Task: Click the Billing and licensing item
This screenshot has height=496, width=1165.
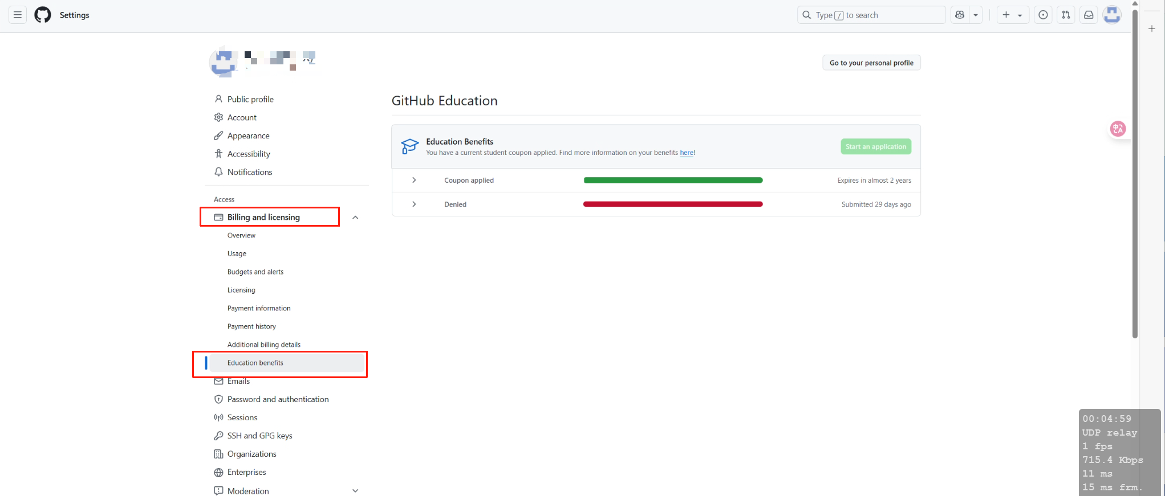Action: (x=263, y=217)
